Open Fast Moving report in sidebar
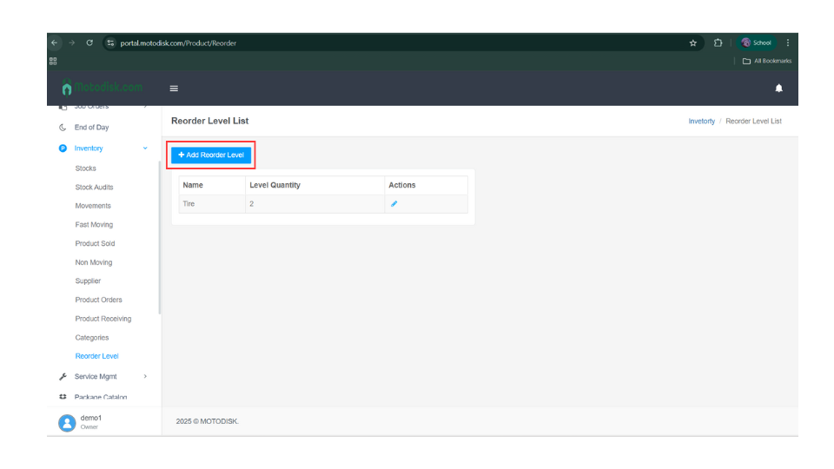 pos(94,225)
